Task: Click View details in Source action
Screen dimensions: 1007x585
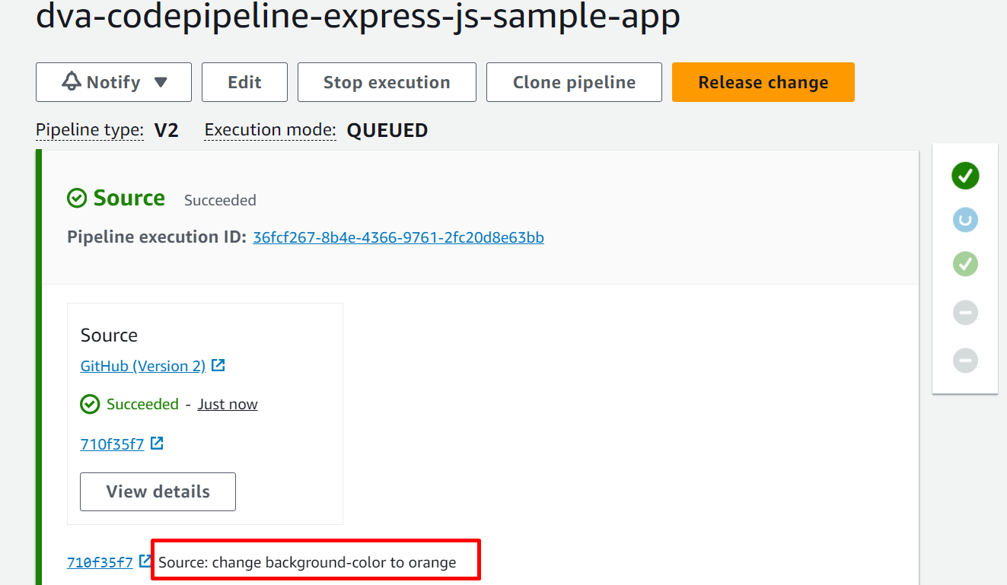Action: tap(158, 491)
